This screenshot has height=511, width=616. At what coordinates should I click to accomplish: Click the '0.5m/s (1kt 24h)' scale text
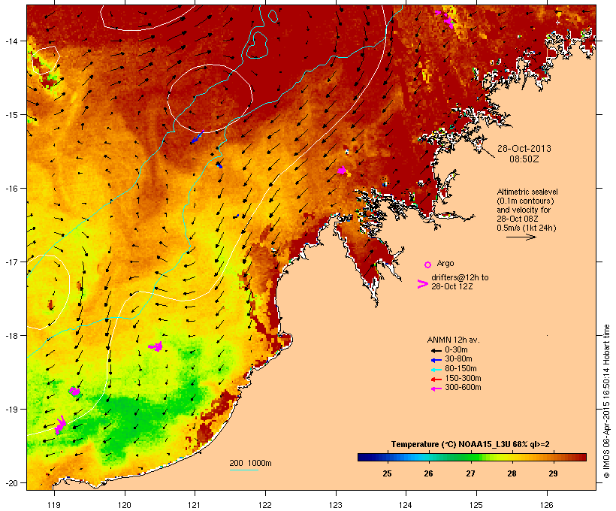(527, 228)
